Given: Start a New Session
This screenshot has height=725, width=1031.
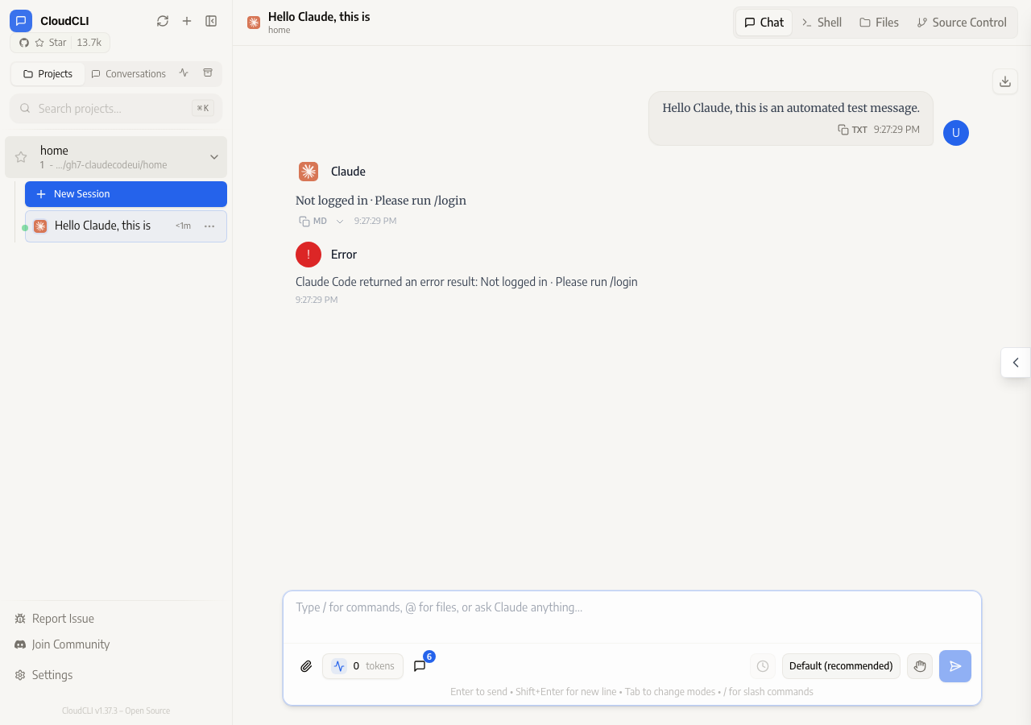Looking at the screenshot, I should coord(126,194).
